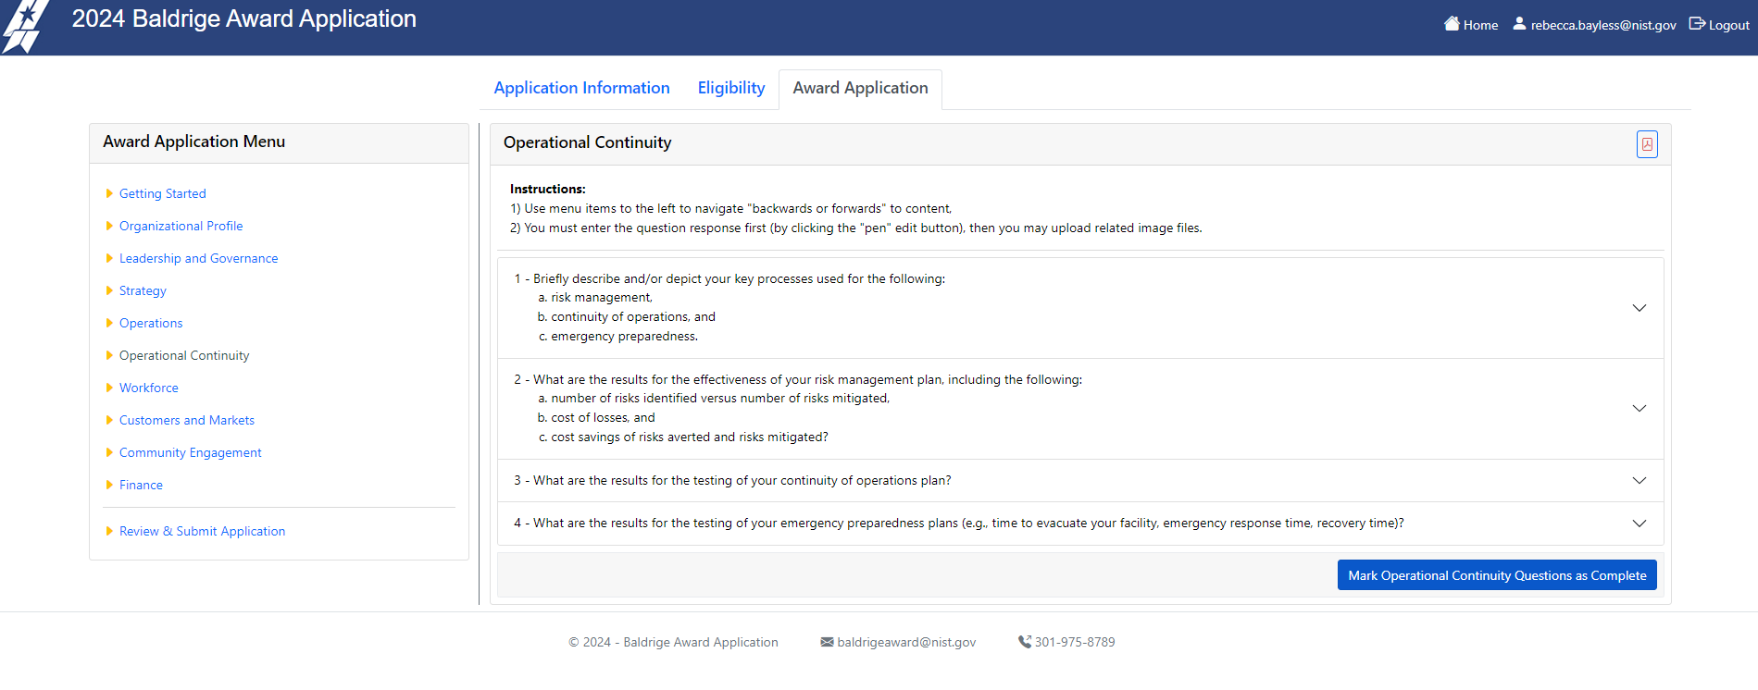The width and height of the screenshot is (1758, 690).
Task: Navigate to Customers and Markets section
Action: click(186, 420)
